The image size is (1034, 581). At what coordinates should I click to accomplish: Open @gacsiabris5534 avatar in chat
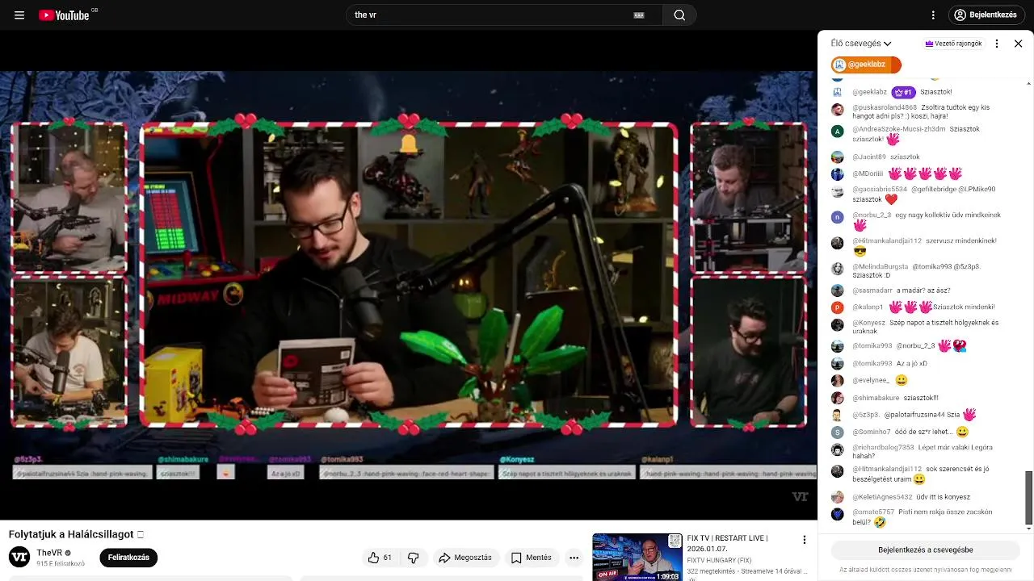click(x=838, y=192)
